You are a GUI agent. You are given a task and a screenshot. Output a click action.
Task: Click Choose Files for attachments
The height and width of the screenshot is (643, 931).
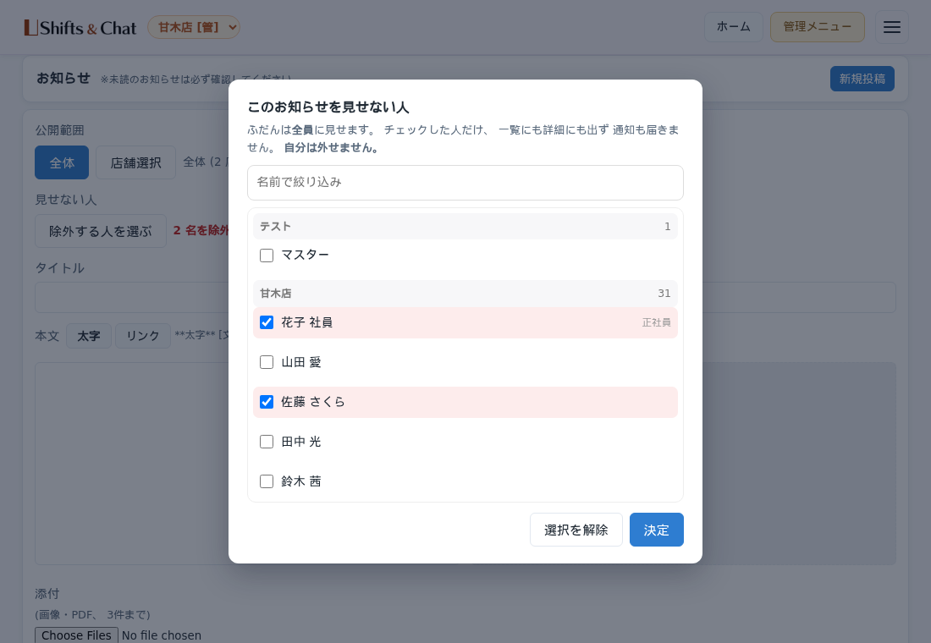click(76, 635)
